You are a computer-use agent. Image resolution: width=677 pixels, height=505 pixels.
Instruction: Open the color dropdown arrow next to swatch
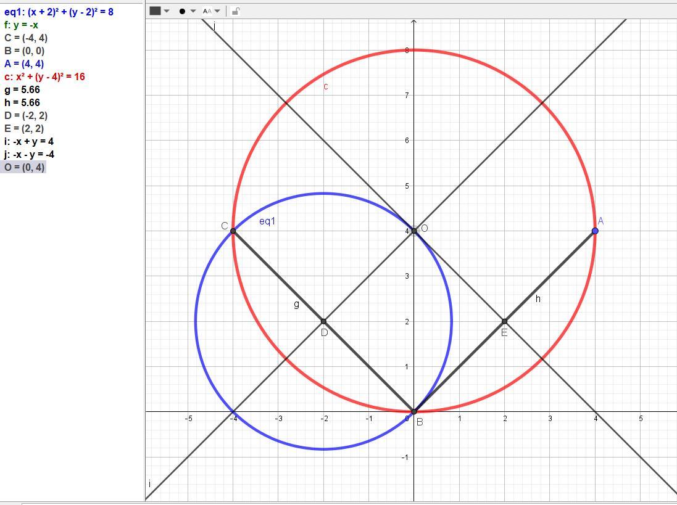coord(167,11)
